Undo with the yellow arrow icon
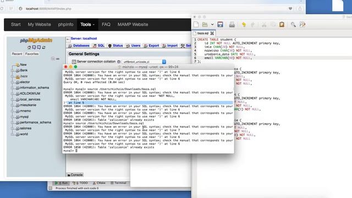 (x=244, y=25)
